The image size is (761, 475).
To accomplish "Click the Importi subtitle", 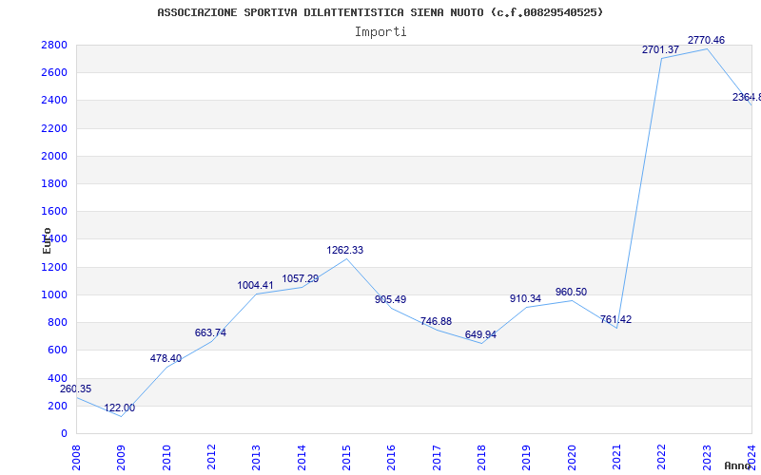I will [x=380, y=32].
